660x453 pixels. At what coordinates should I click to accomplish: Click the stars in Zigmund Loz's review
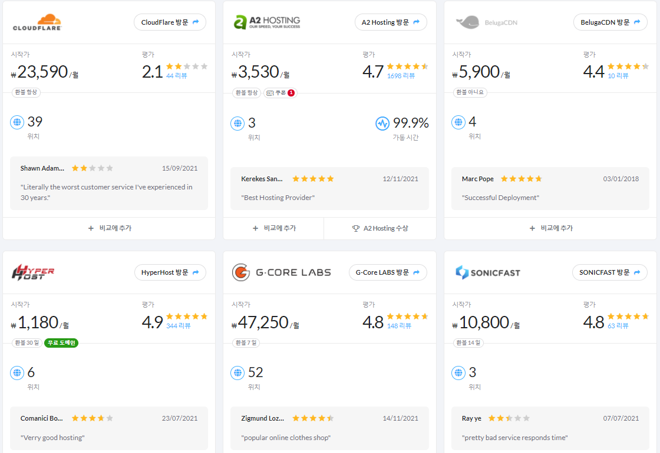(x=313, y=418)
